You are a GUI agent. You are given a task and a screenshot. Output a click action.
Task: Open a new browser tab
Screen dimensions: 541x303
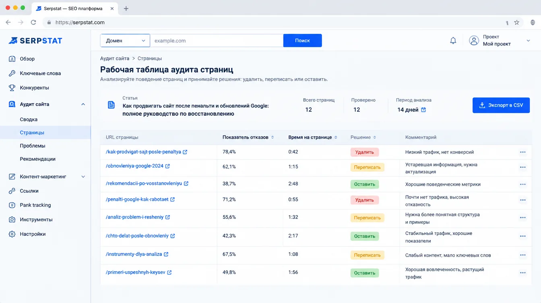(126, 8)
